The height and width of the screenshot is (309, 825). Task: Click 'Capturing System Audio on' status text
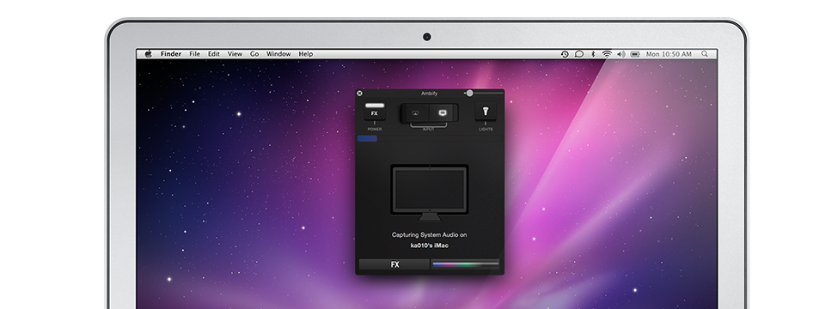click(x=430, y=235)
